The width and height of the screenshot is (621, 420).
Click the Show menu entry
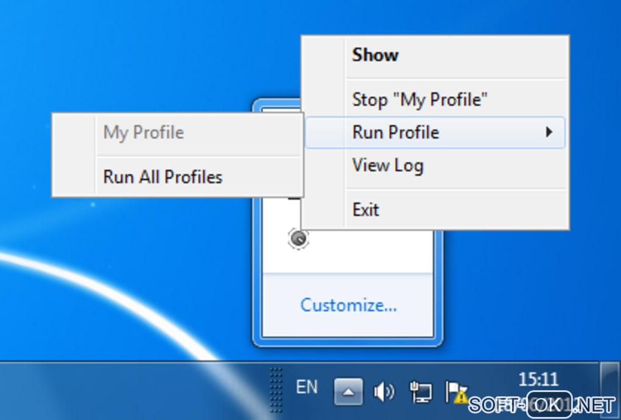tap(435, 55)
